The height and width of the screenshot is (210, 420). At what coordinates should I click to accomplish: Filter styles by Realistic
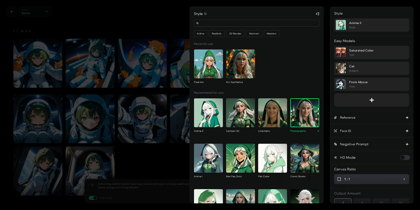coord(217,34)
